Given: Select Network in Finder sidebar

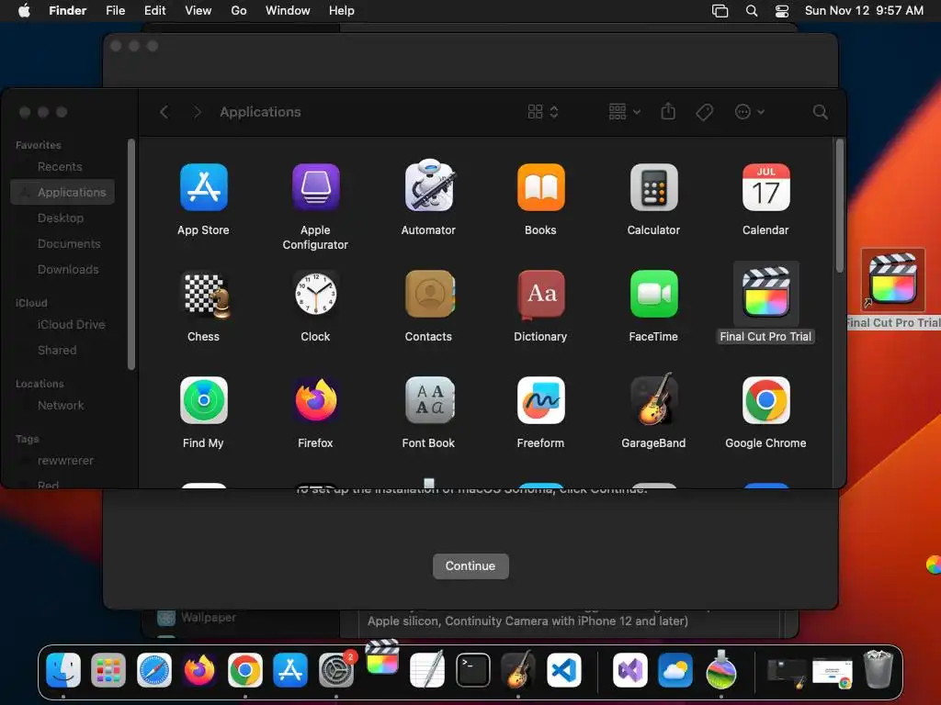Looking at the screenshot, I should 61,405.
